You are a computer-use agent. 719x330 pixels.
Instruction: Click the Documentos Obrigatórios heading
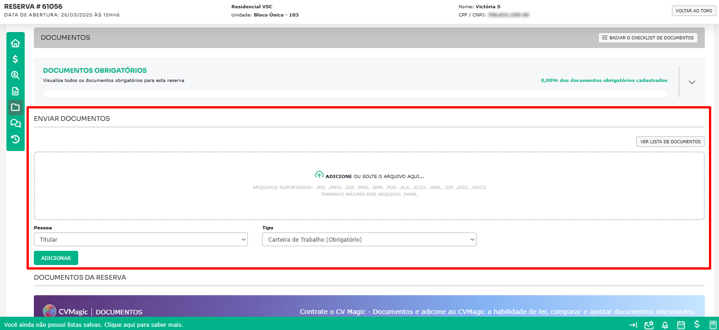(95, 70)
